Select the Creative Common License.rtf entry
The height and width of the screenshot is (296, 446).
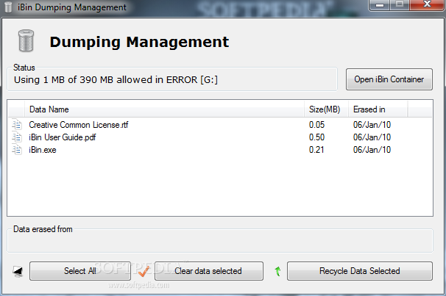coord(79,125)
